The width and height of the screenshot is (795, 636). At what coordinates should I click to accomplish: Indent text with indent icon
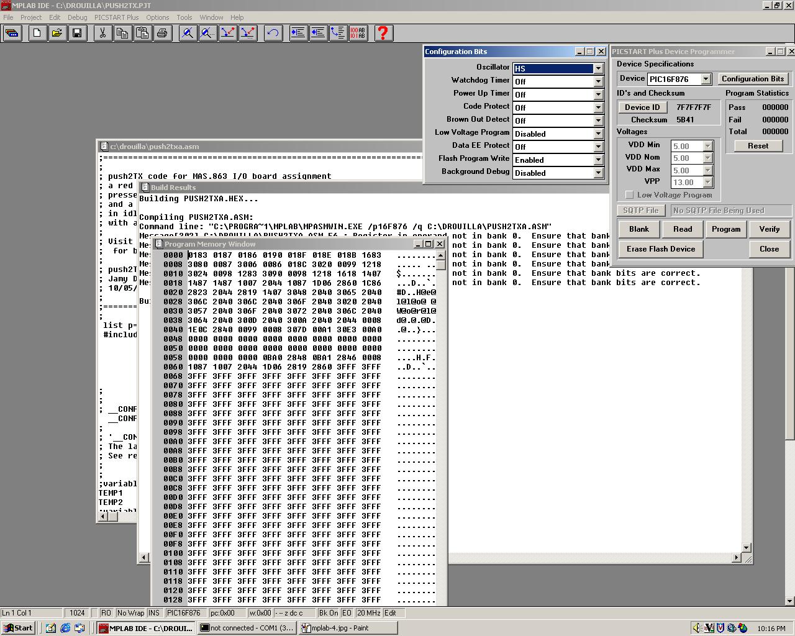[299, 33]
